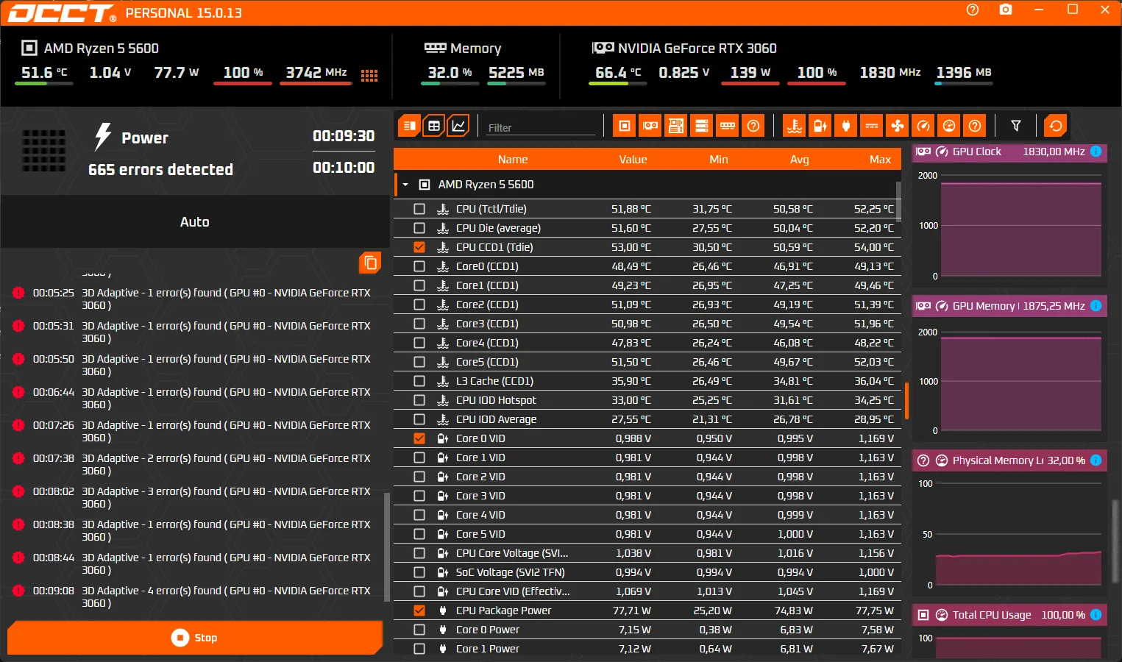Toggle the clock frequency sensor type filter
The height and width of the screenshot is (662, 1122).
[923, 126]
